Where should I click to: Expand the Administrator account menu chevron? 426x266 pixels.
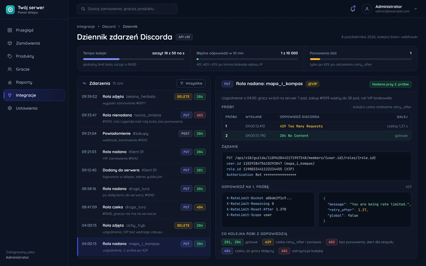point(415,9)
